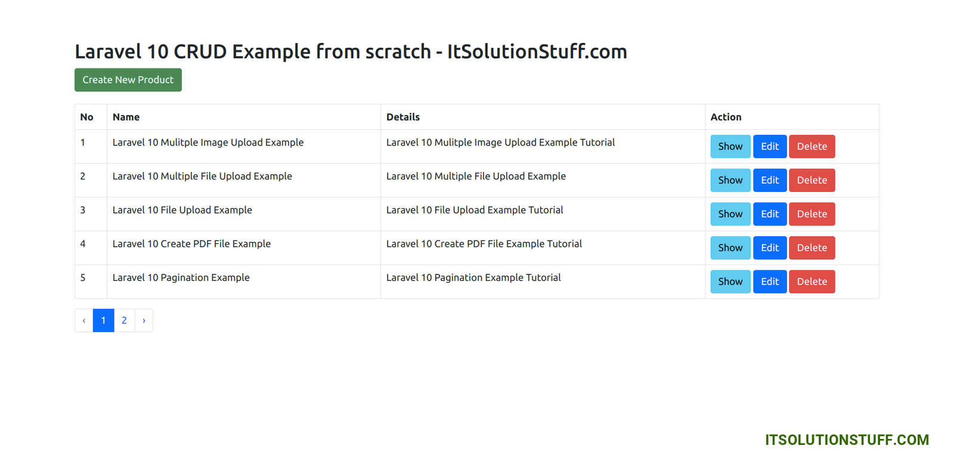Show the Multiple File Upload Example product
Screen dimensions: 954x455
point(730,180)
